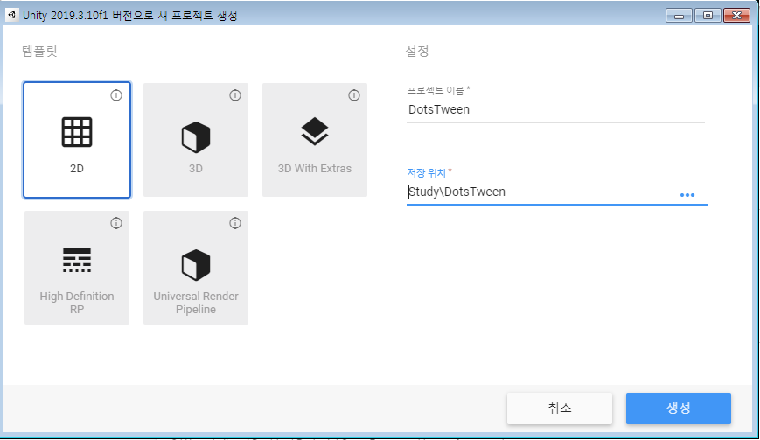Click the cube icon of the 3D template
Image resolution: width=760 pixels, height=440 pixels.
coord(196,137)
